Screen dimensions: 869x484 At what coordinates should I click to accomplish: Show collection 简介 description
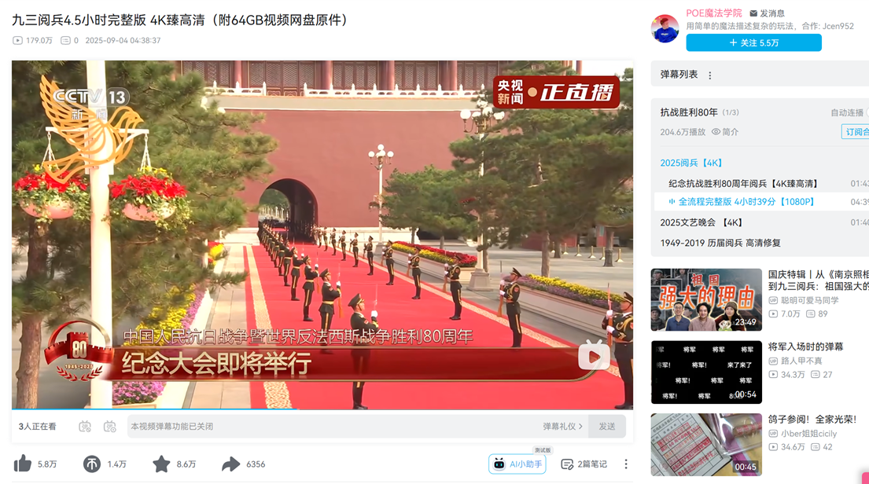click(725, 132)
